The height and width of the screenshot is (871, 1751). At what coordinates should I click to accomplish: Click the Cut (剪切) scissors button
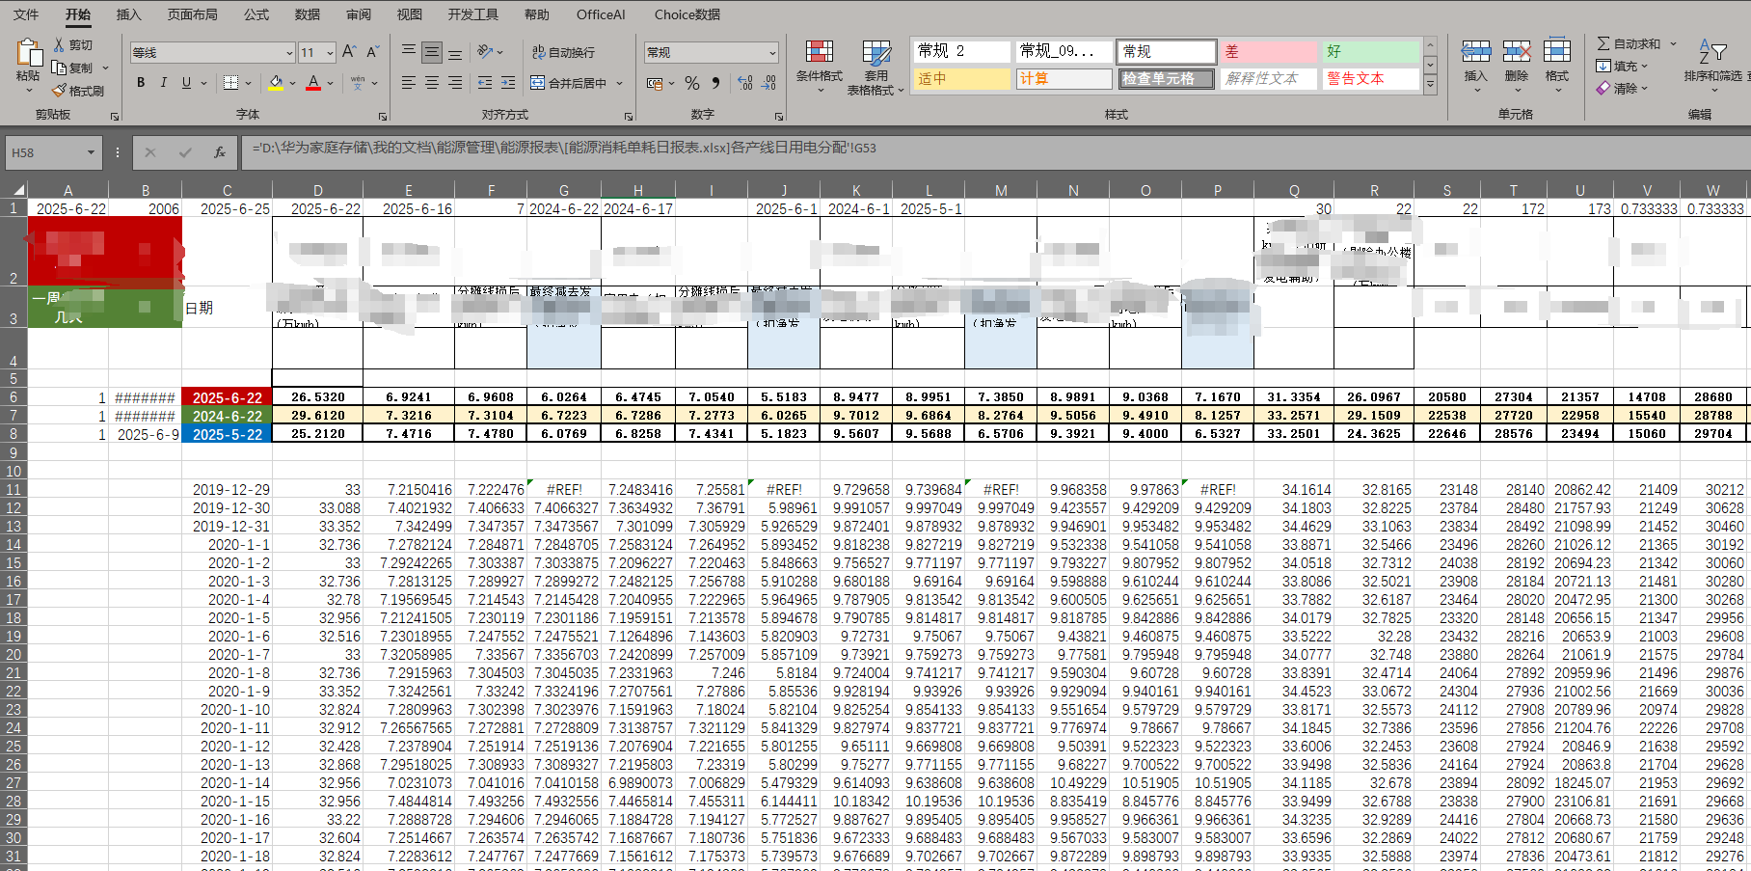tap(73, 45)
